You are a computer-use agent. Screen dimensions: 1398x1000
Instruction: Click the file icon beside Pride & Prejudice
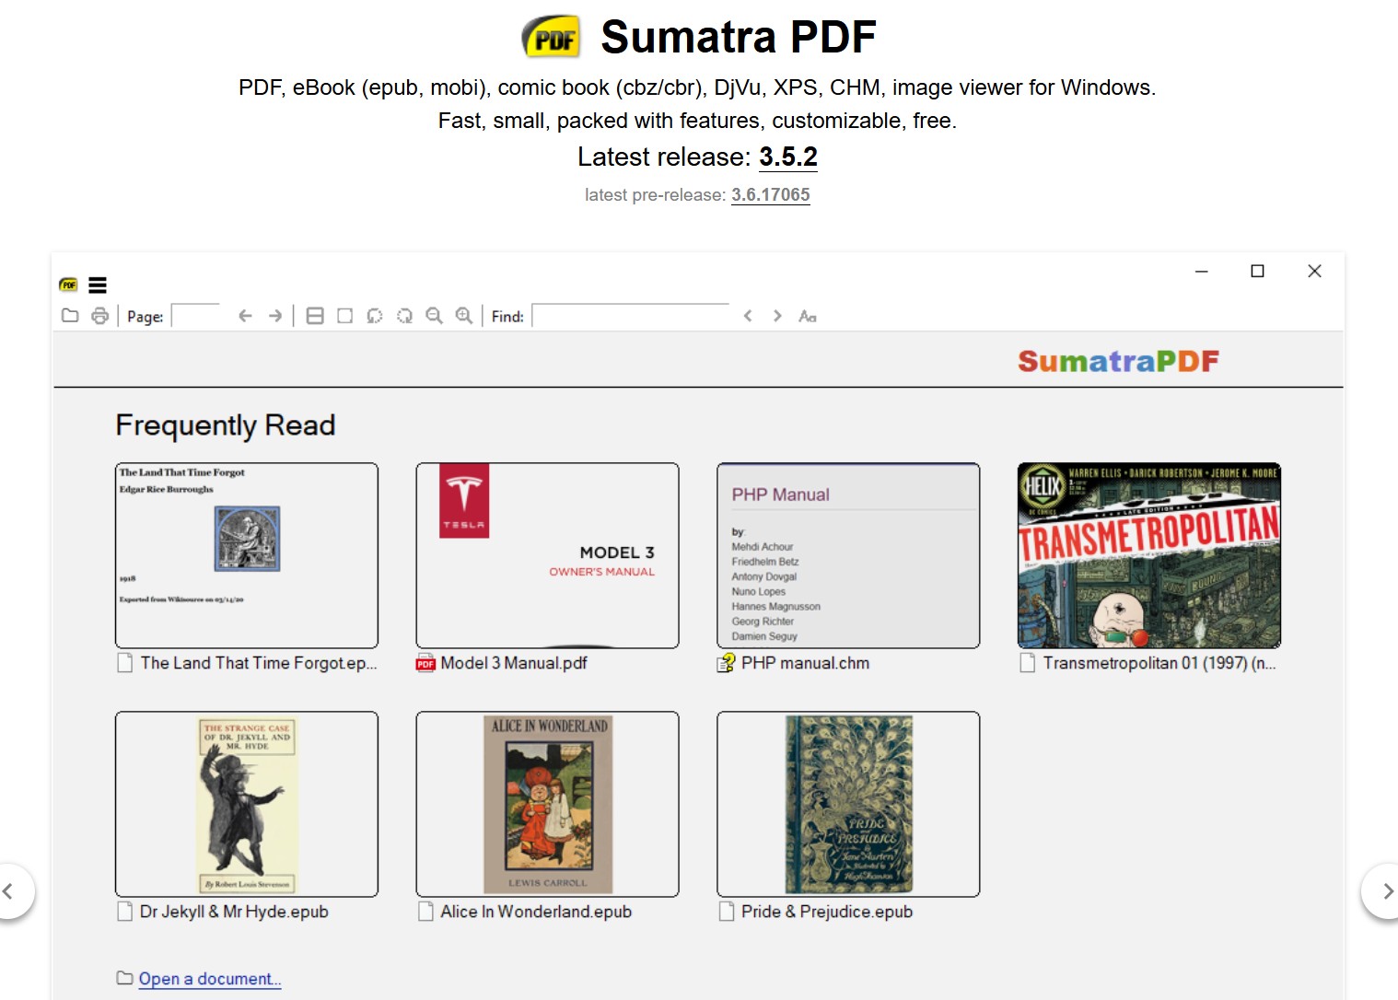[x=727, y=912]
